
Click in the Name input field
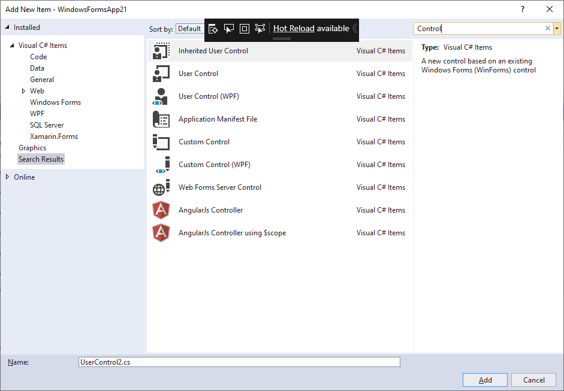click(x=239, y=362)
